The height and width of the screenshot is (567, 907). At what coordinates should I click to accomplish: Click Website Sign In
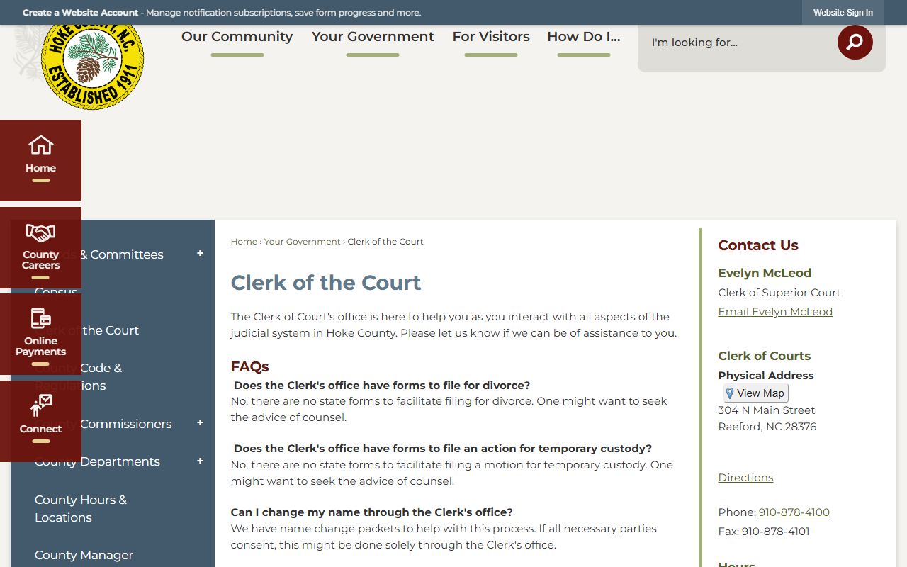[x=843, y=13]
